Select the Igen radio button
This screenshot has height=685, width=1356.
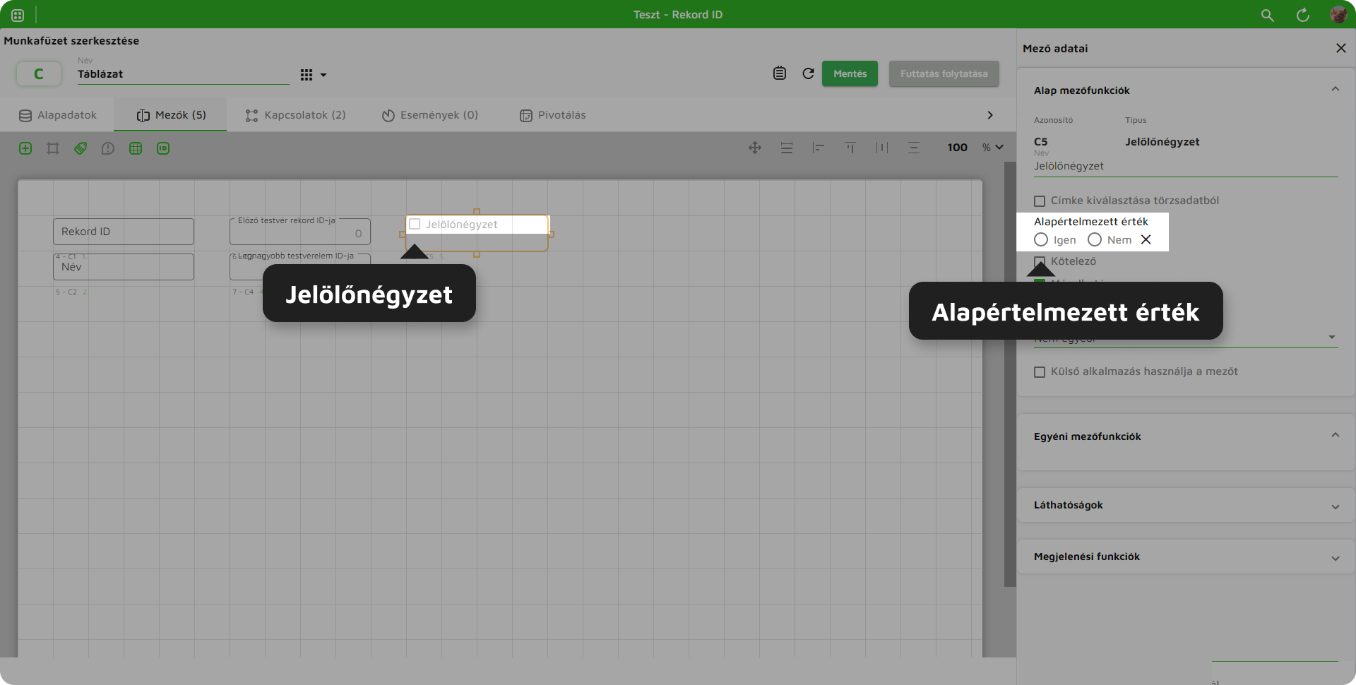click(1041, 240)
